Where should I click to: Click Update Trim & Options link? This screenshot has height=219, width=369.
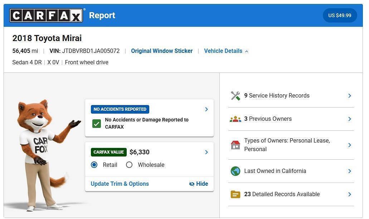[120, 184]
